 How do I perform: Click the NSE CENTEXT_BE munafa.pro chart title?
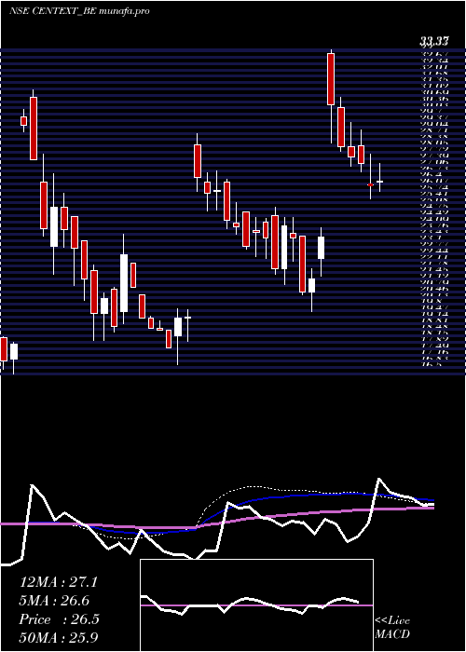coord(79,11)
